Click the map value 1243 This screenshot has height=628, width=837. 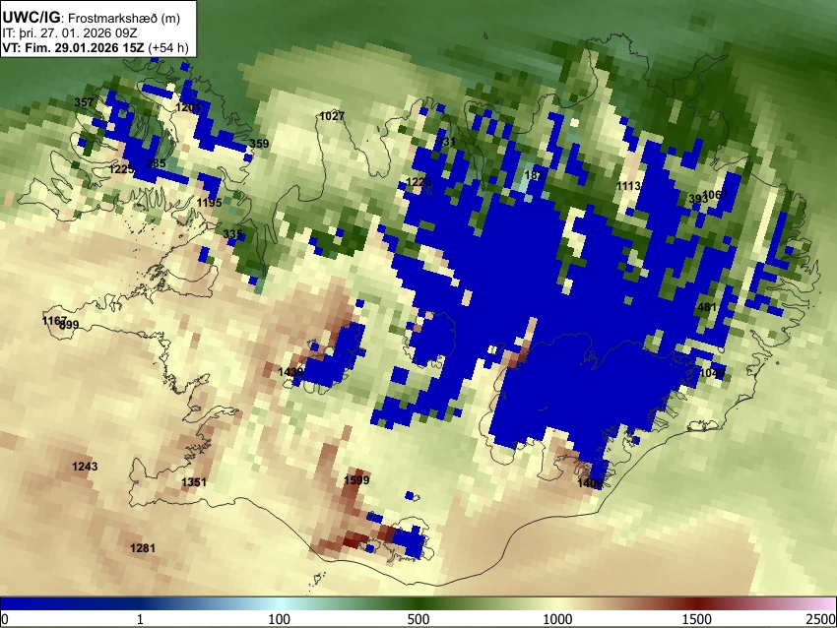click(x=85, y=467)
